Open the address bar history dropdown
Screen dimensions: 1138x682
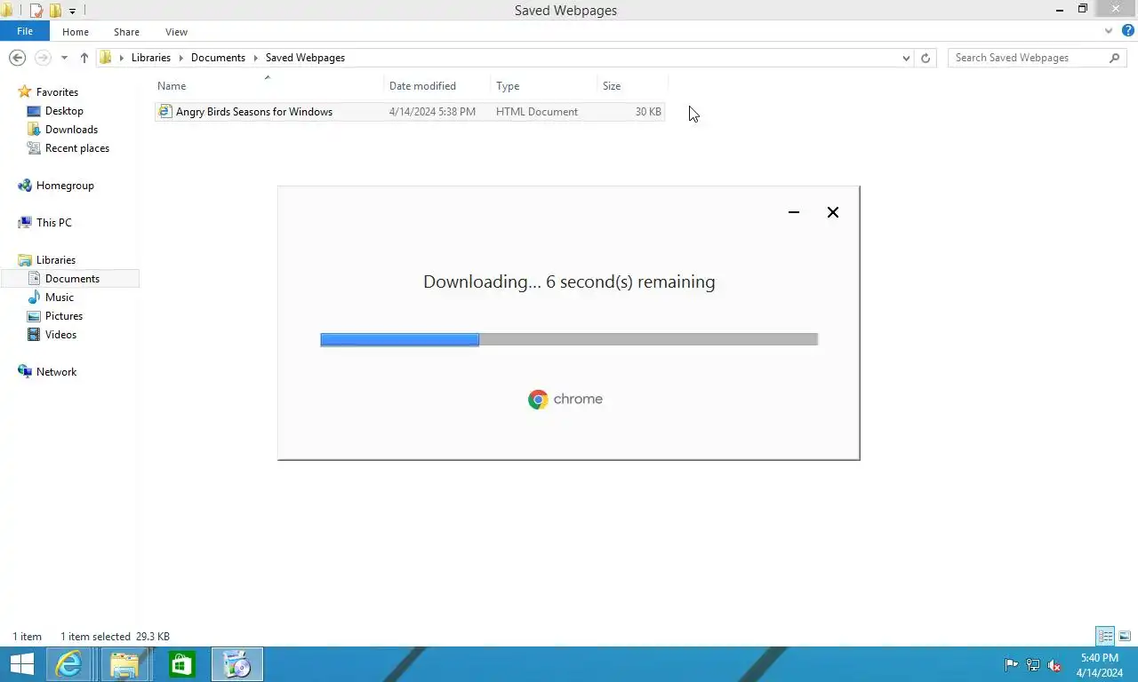[x=906, y=58]
